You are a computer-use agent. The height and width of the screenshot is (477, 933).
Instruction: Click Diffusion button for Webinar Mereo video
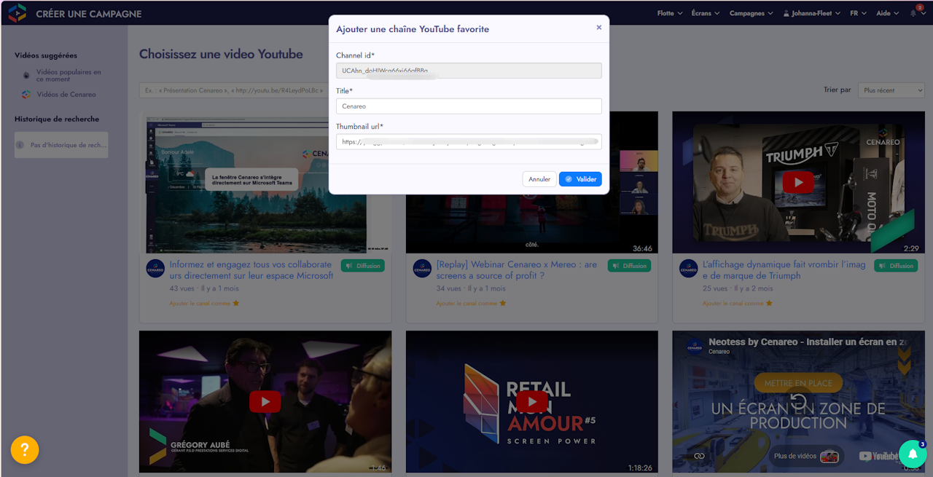[x=629, y=266]
